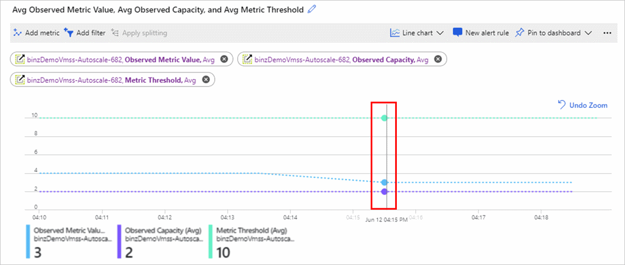Open resource icon on Metric Threshold chip

20,80
